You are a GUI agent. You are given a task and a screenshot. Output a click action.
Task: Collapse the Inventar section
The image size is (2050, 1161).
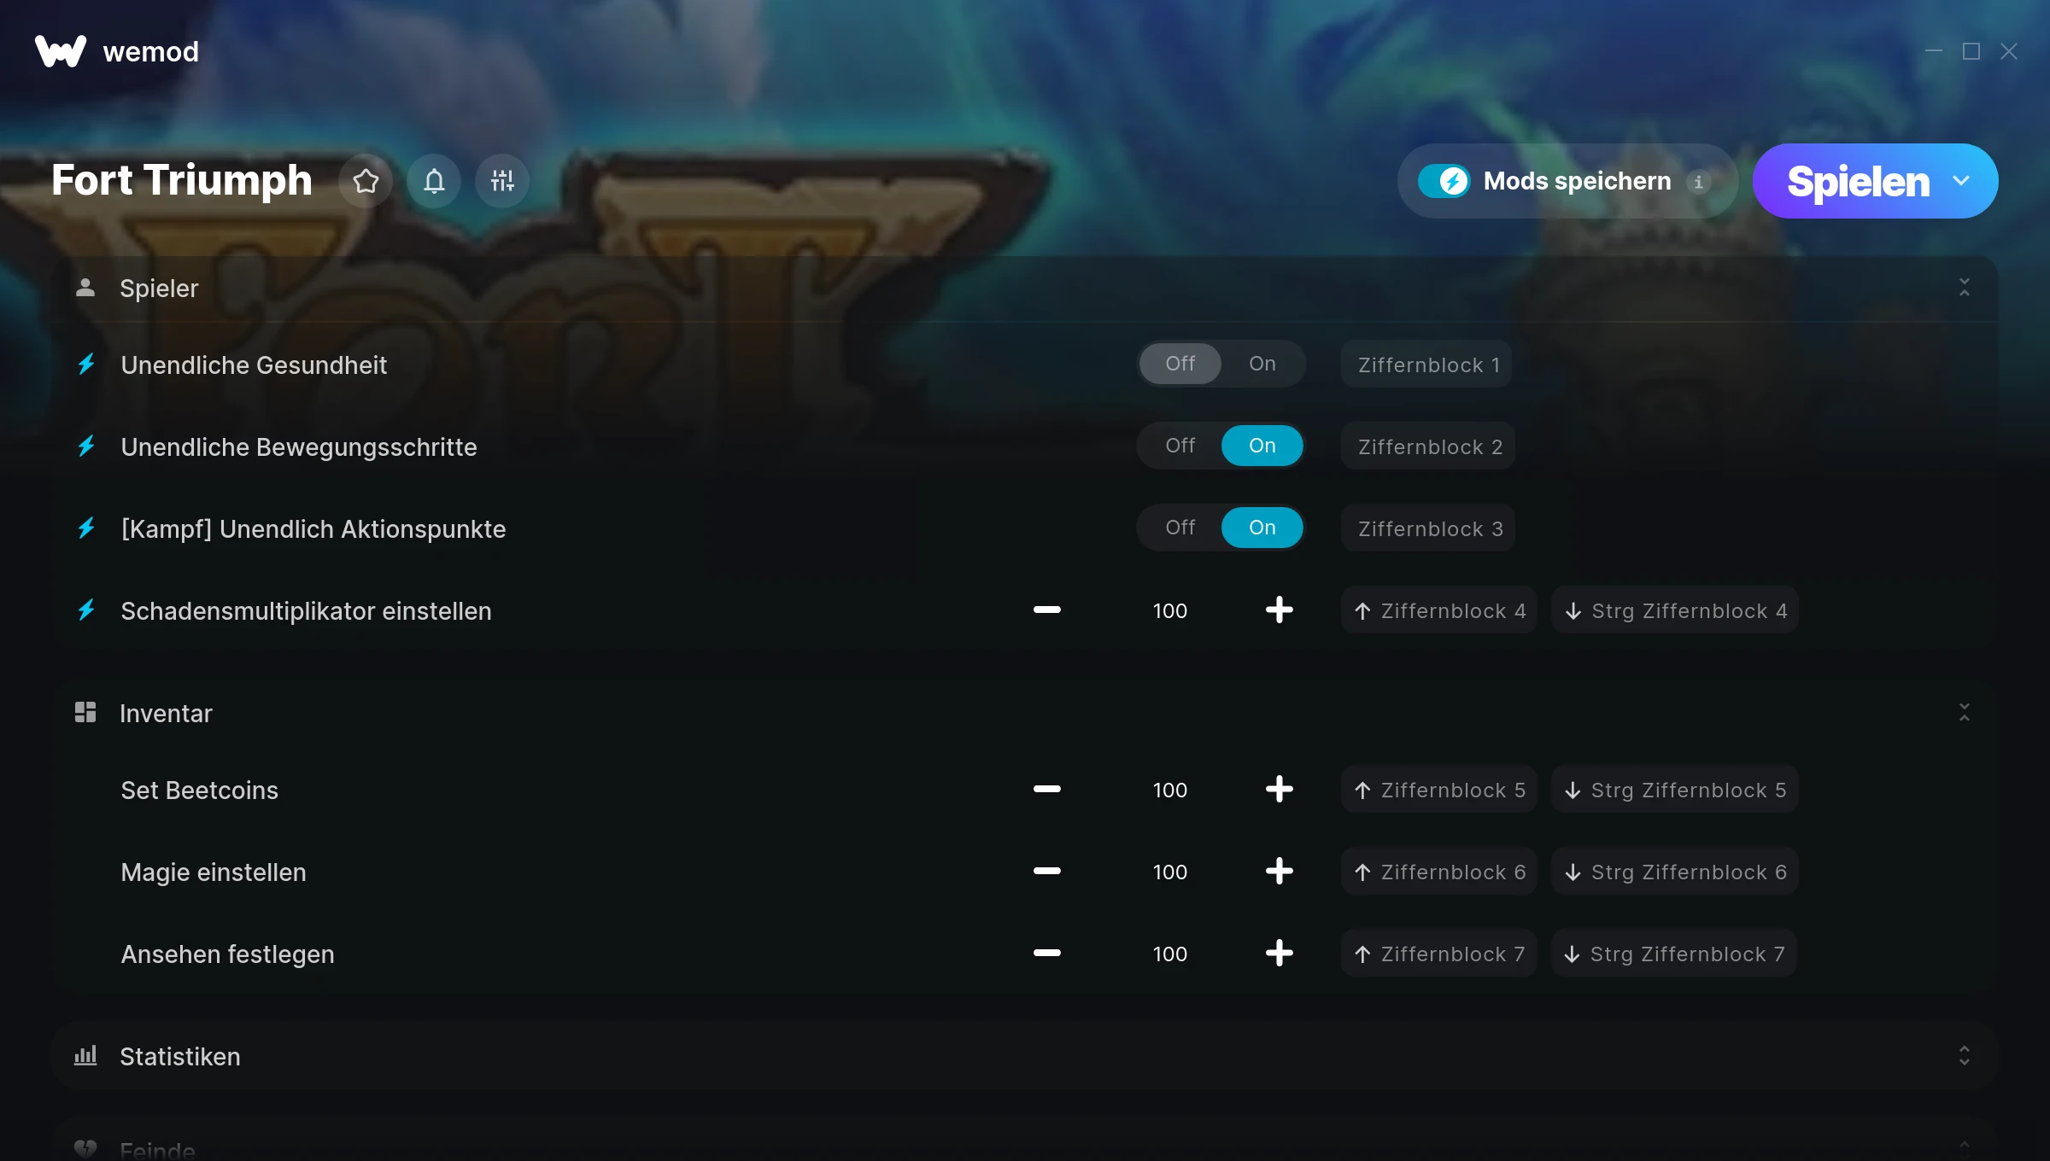(x=1965, y=713)
